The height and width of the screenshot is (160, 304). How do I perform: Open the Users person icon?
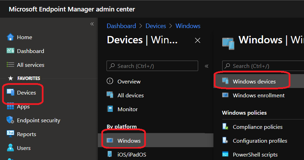10,148
